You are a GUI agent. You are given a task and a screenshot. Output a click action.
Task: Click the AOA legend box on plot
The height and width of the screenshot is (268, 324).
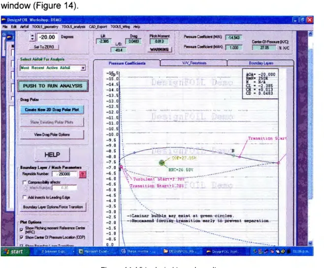click(260, 84)
